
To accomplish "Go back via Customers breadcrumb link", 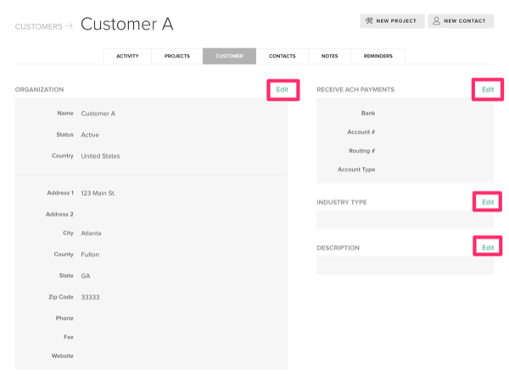I will pyautogui.click(x=39, y=26).
